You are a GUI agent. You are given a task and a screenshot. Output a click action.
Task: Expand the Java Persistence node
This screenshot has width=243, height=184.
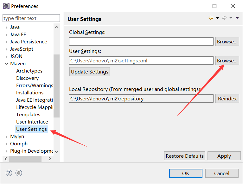[6, 42]
